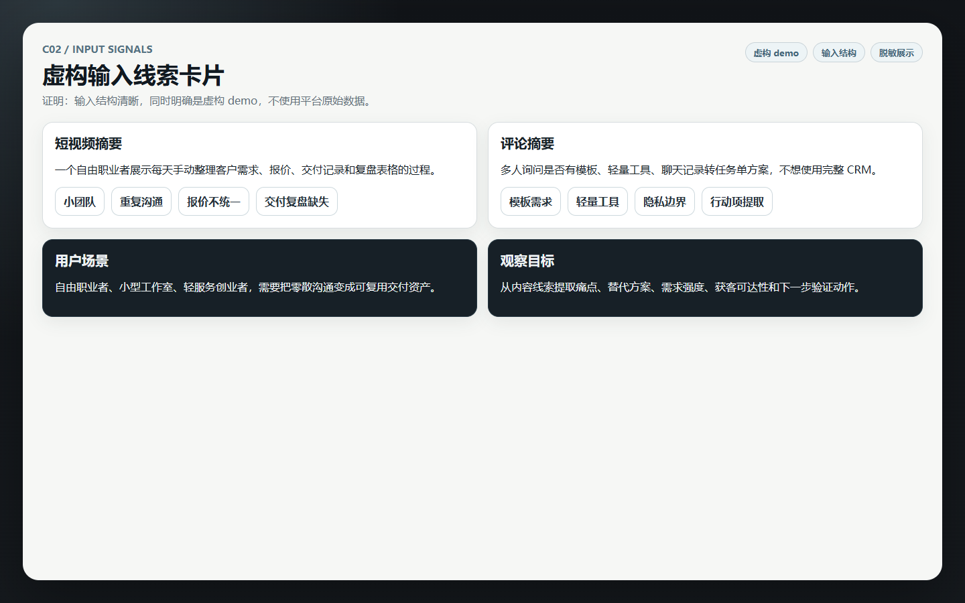Click the 评论摘要 card title

click(527, 144)
